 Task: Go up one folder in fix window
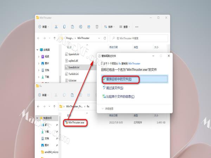[55, 106]
